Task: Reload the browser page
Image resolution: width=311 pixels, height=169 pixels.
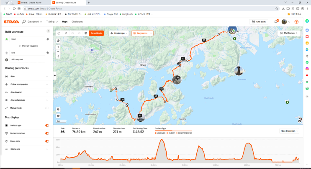Action: click(14, 8)
